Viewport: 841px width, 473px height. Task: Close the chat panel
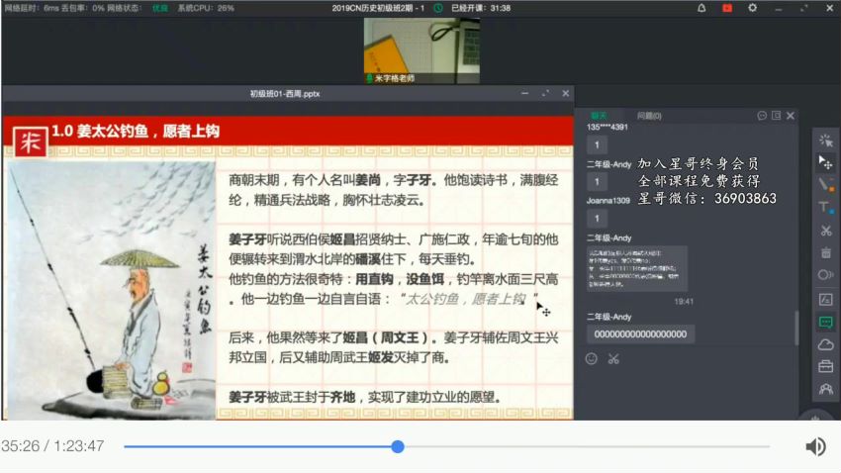coord(791,116)
